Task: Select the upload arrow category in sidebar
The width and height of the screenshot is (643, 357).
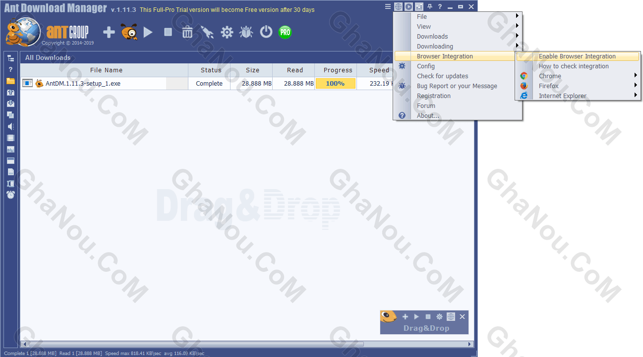Action: [x=10, y=92]
